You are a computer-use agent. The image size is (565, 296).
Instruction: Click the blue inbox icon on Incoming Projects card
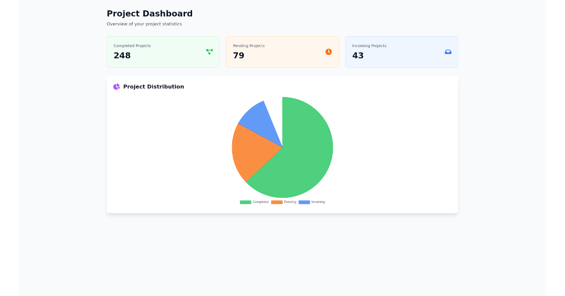[448, 52]
